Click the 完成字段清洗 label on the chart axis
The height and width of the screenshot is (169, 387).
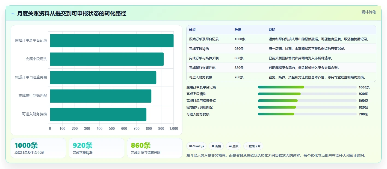(36, 59)
